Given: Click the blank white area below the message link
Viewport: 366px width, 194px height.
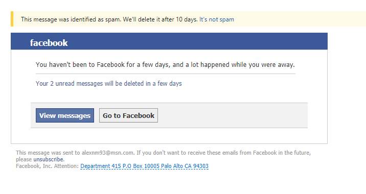Looking at the screenshot, I should [x=169, y=94].
